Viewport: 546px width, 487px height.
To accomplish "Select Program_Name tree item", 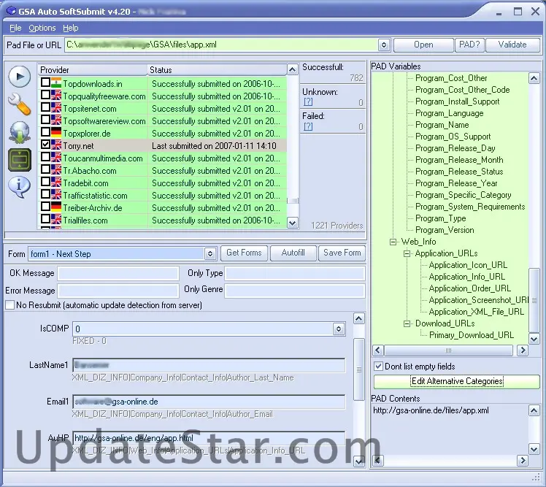I will pyautogui.click(x=442, y=125).
